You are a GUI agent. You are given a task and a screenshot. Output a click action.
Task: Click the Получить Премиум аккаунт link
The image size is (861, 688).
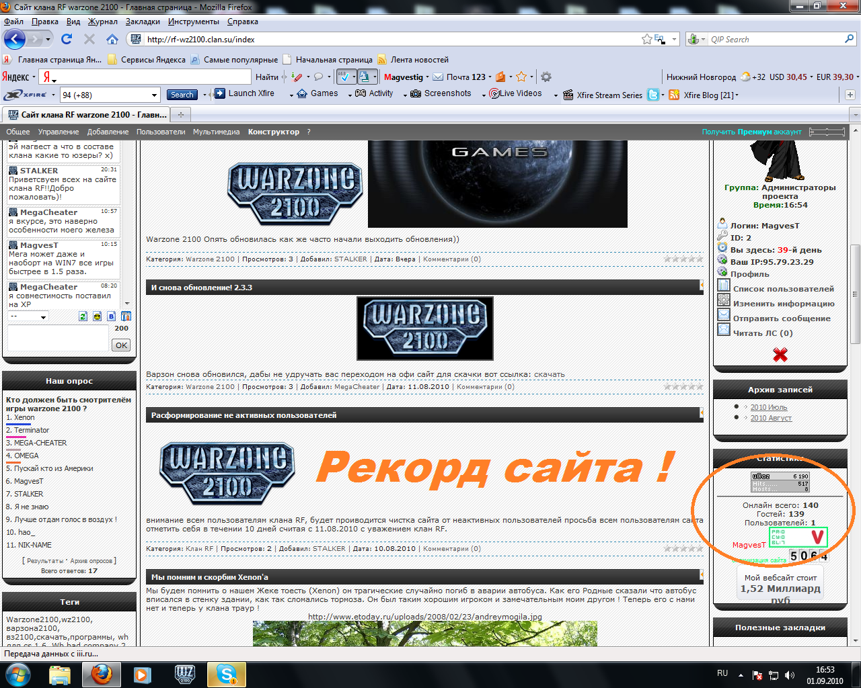tap(751, 132)
